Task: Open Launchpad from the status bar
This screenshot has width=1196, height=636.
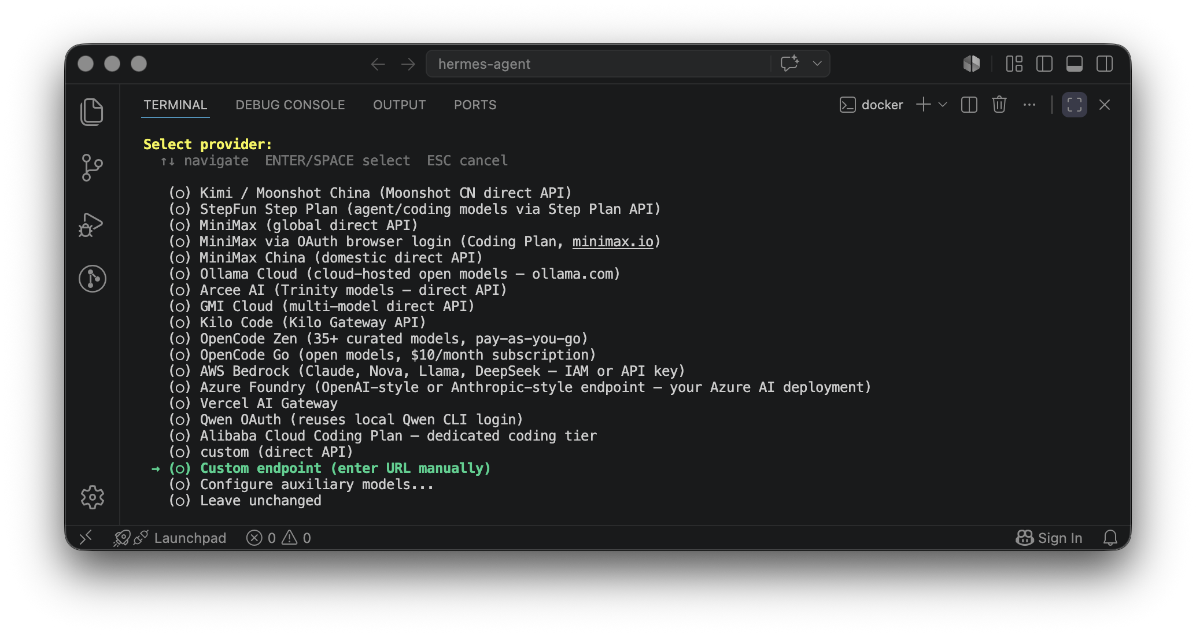Action: click(171, 538)
